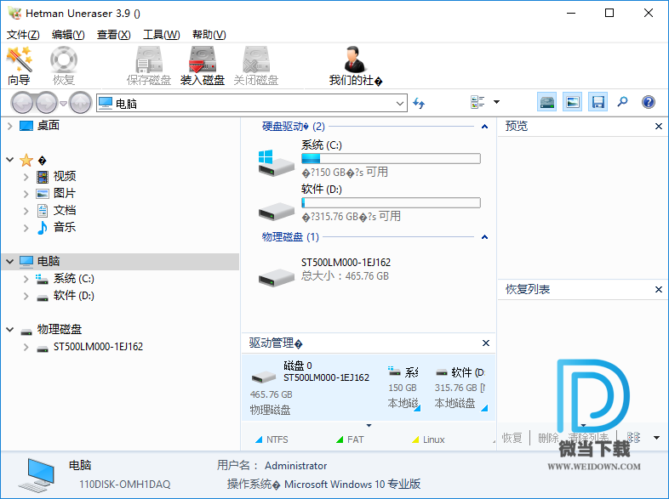Image resolution: width=669 pixels, height=499 pixels.
Task: Open the 帮助(V) menu
Action: pos(209,35)
